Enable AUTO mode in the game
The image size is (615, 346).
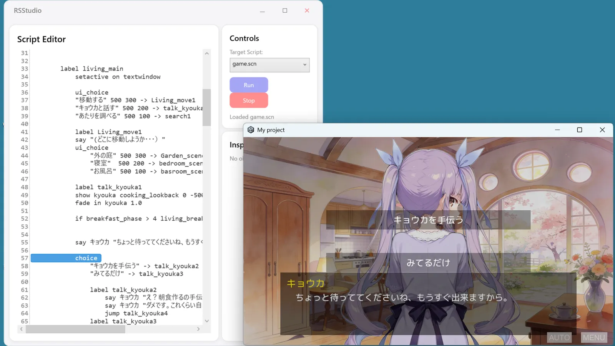click(x=559, y=338)
